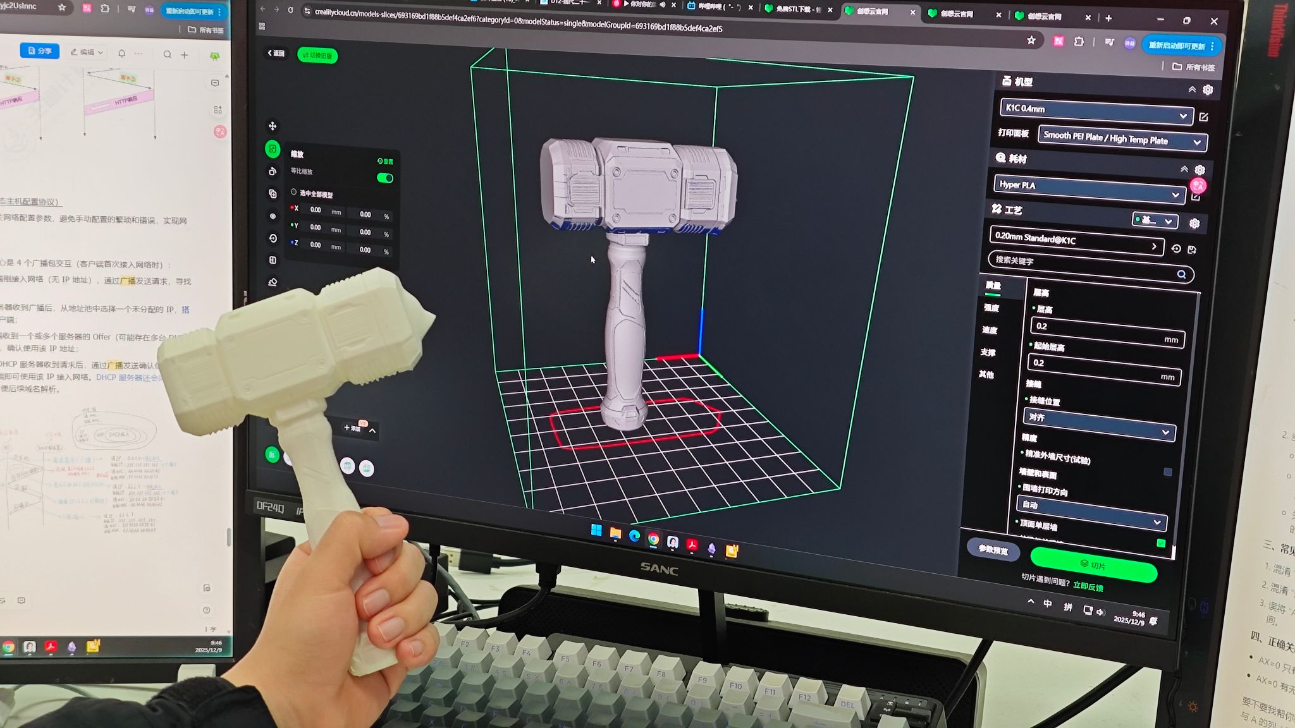Open 编辑 dropdown in left document window
Viewport: 1295px width, 728px height.
(x=87, y=52)
